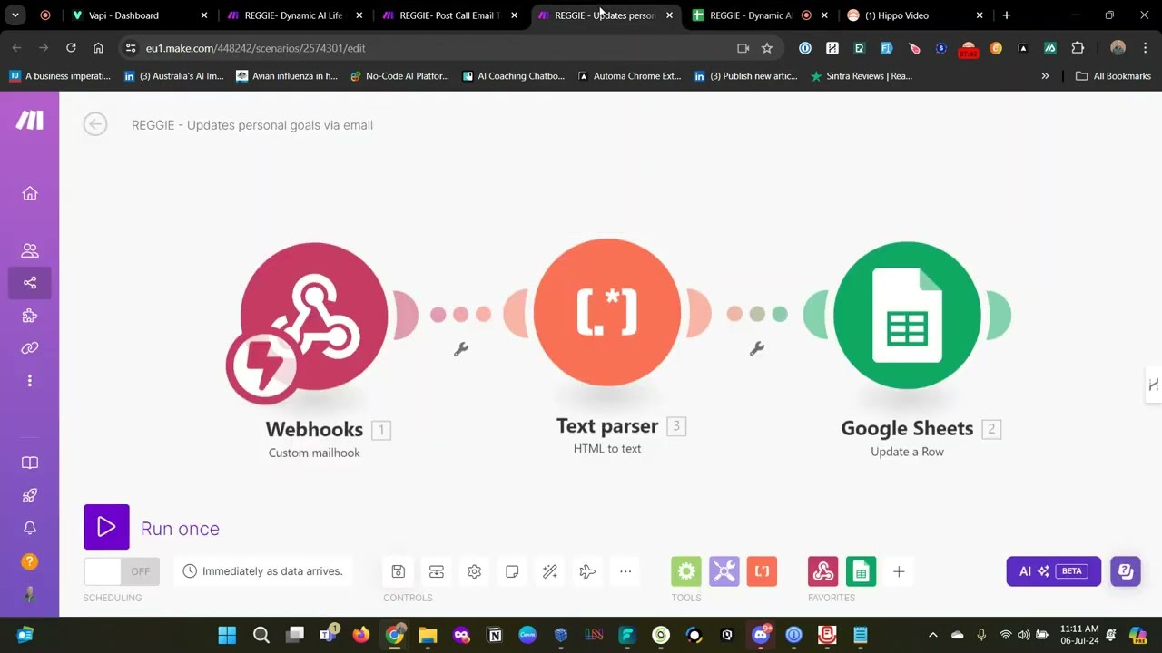Open the Webhooks Custom mailhook module
Viewport: 1162px width, 653px height.
click(314, 316)
